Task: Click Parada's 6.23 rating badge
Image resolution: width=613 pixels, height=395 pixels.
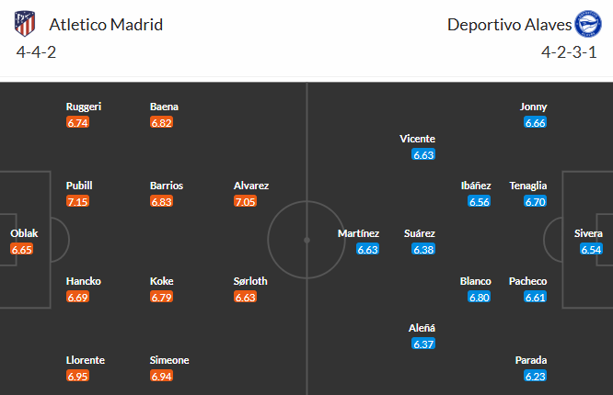Action: [535, 376]
